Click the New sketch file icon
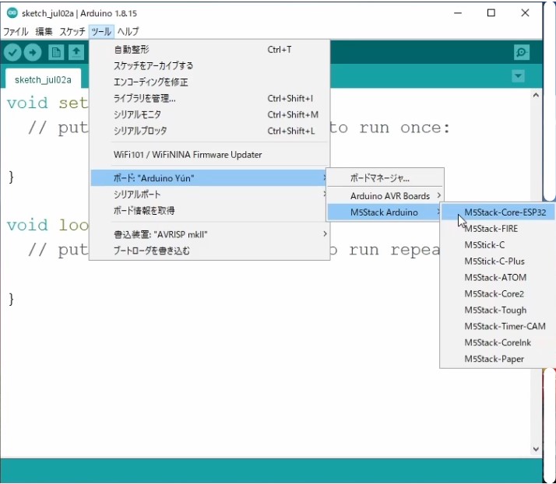 point(55,52)
